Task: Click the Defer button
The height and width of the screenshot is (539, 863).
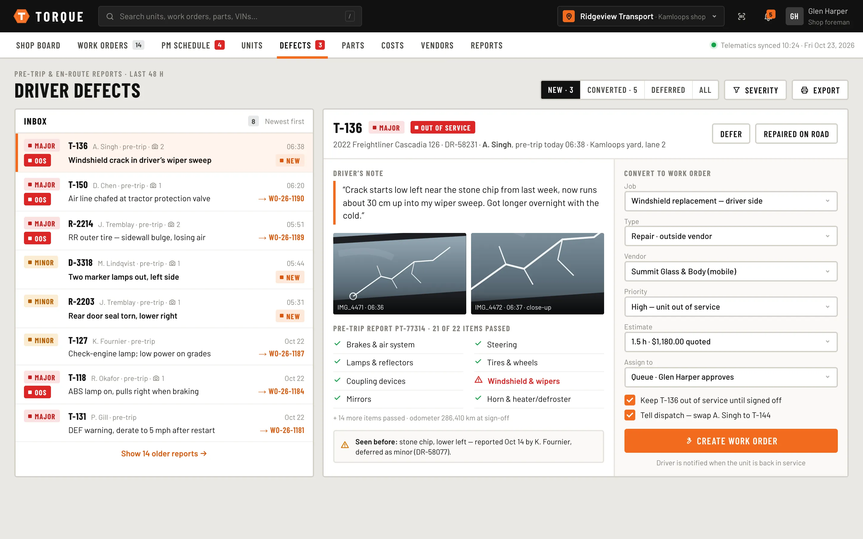Action: click(731, 134)
